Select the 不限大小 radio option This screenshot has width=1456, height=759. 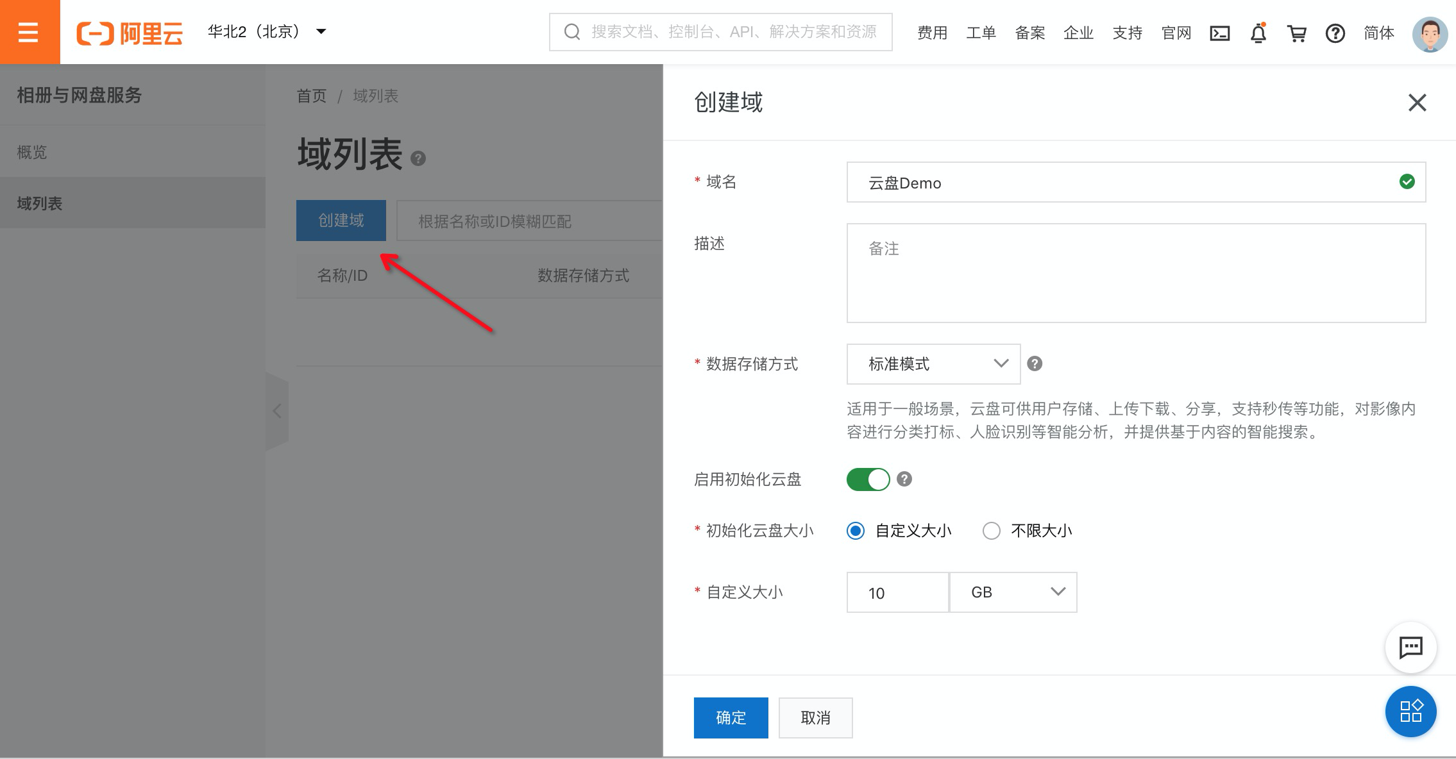tap(992, 531)
